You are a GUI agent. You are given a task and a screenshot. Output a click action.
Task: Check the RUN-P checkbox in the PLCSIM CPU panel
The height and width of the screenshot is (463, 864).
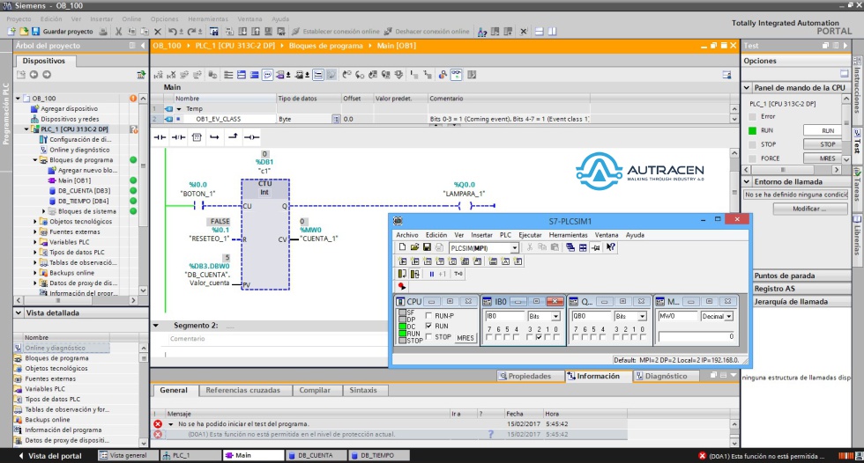(x=428, y=316)
